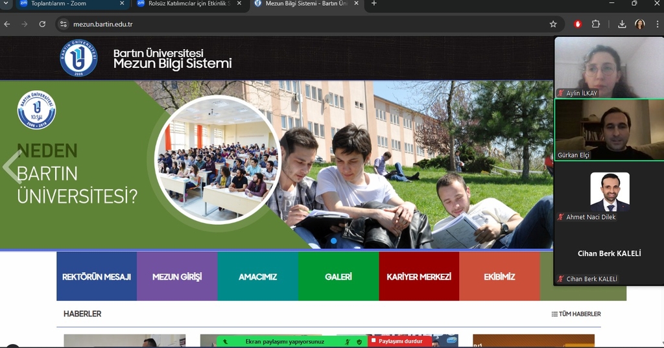
Task: Stop sharing with Paylaşımı durdur
Action: point(399,342)
